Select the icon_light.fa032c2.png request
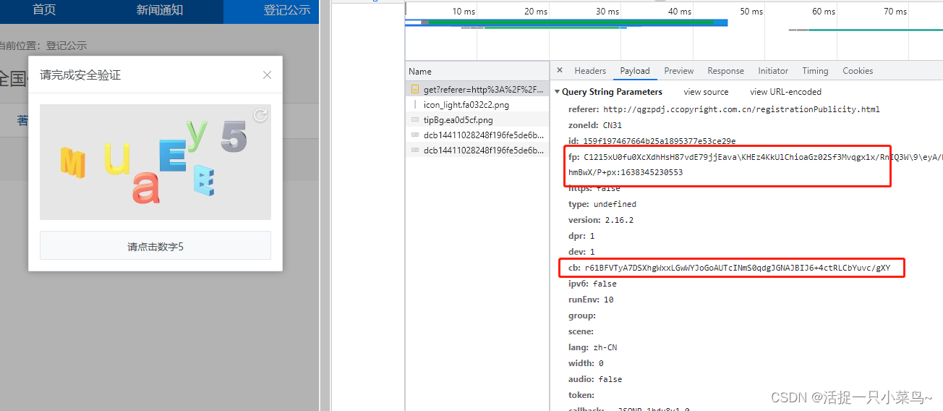Screen dimensions: 943x411 click(466, 105)
